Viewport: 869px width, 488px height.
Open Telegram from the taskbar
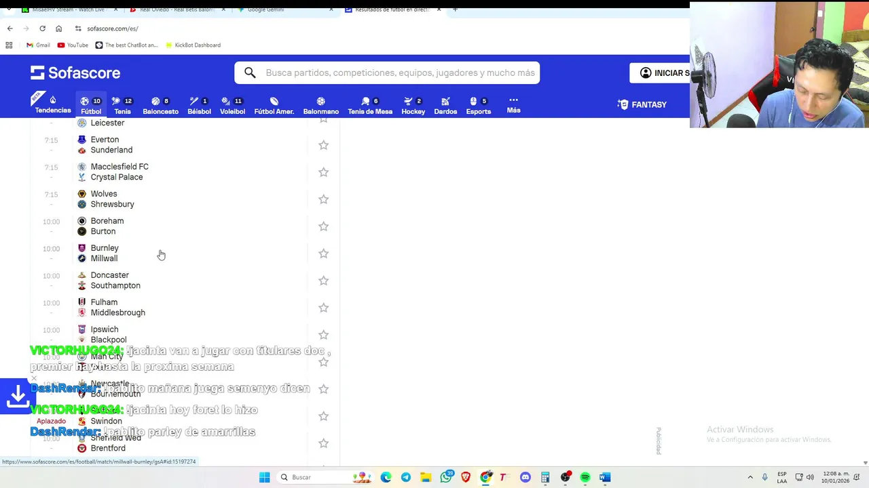[x=405, y=477]
